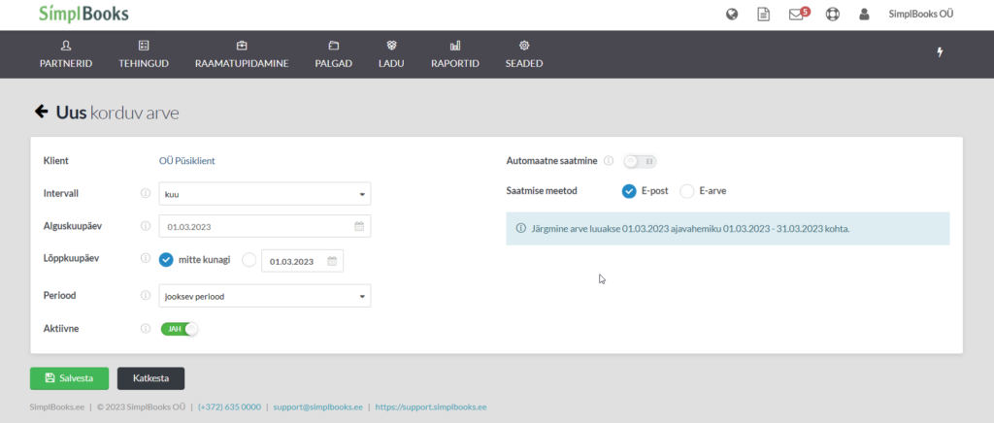This screenshot has height=423, width=994.
Task: Click the Katkesta button
Action: [x=150, y=378]
